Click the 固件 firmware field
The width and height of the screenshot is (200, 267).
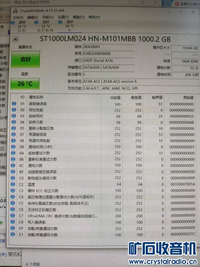click(108, 47)
